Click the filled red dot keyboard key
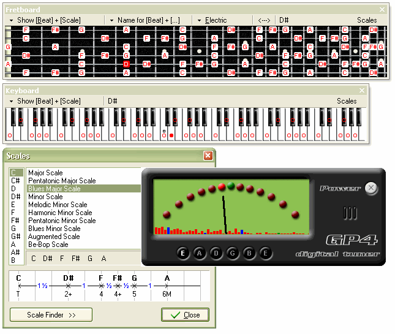395x334 pixels. tap(171, 135)
